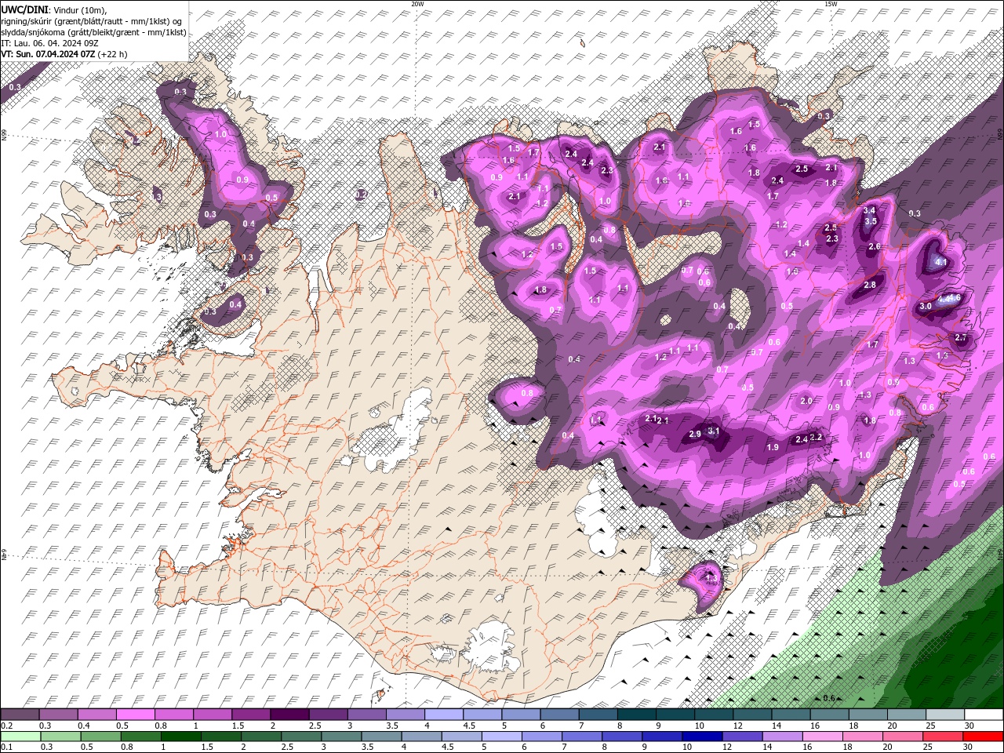Pick the darkest purple swatch between 2 and 2.5
Screen dimensions: 1004x753
click(x=289, y=715)
